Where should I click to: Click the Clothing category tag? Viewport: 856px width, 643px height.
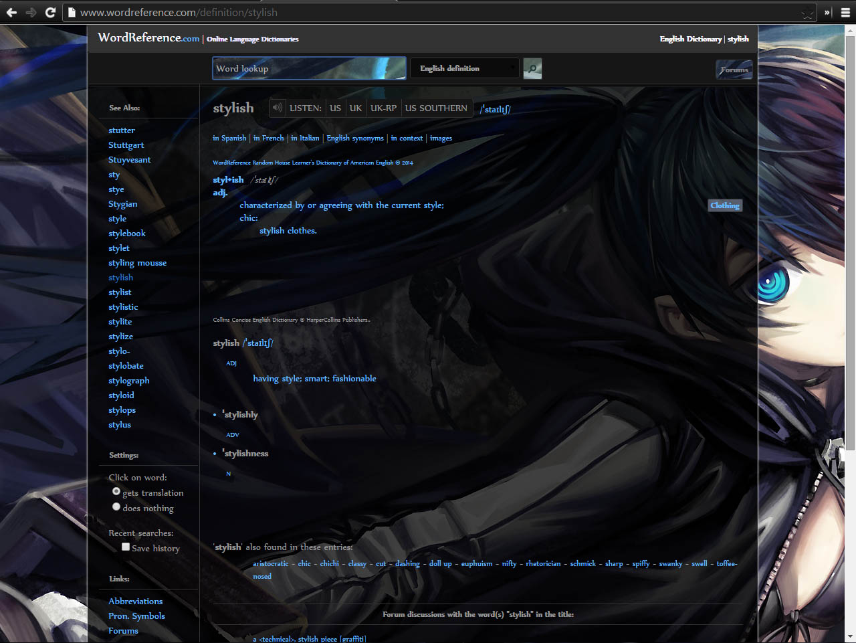(x=725, y=205)
